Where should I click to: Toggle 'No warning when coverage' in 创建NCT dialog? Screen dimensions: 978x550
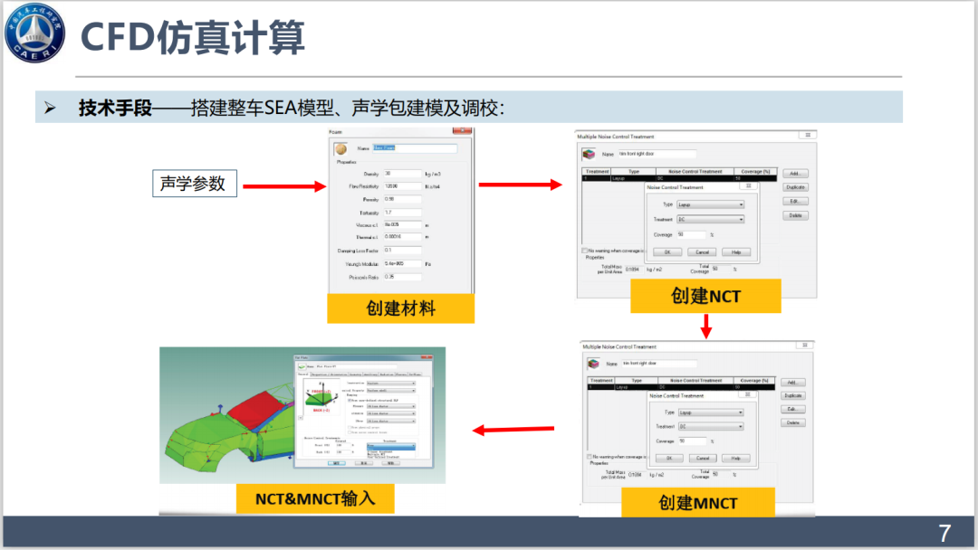(584, 251)
